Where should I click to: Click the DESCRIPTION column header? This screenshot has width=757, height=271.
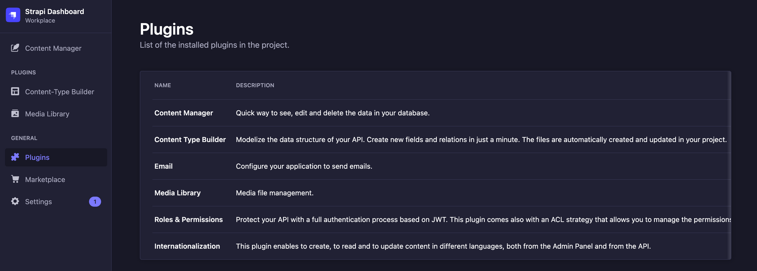[255, 85]
